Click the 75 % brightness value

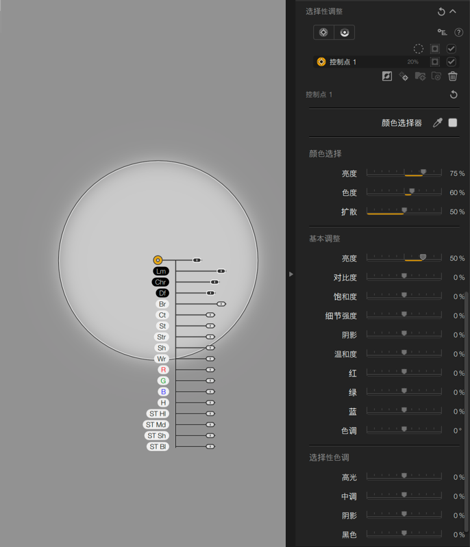click(x=457, y=173)
